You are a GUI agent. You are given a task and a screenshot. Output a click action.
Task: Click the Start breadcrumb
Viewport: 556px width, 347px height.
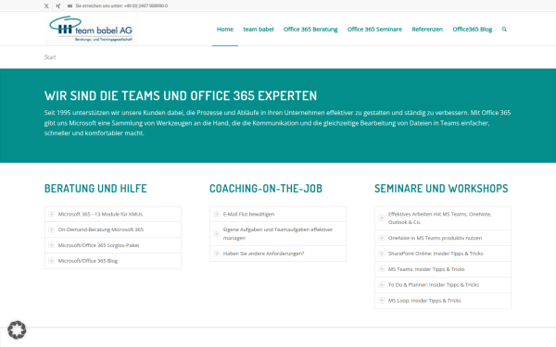click(50, 57)
